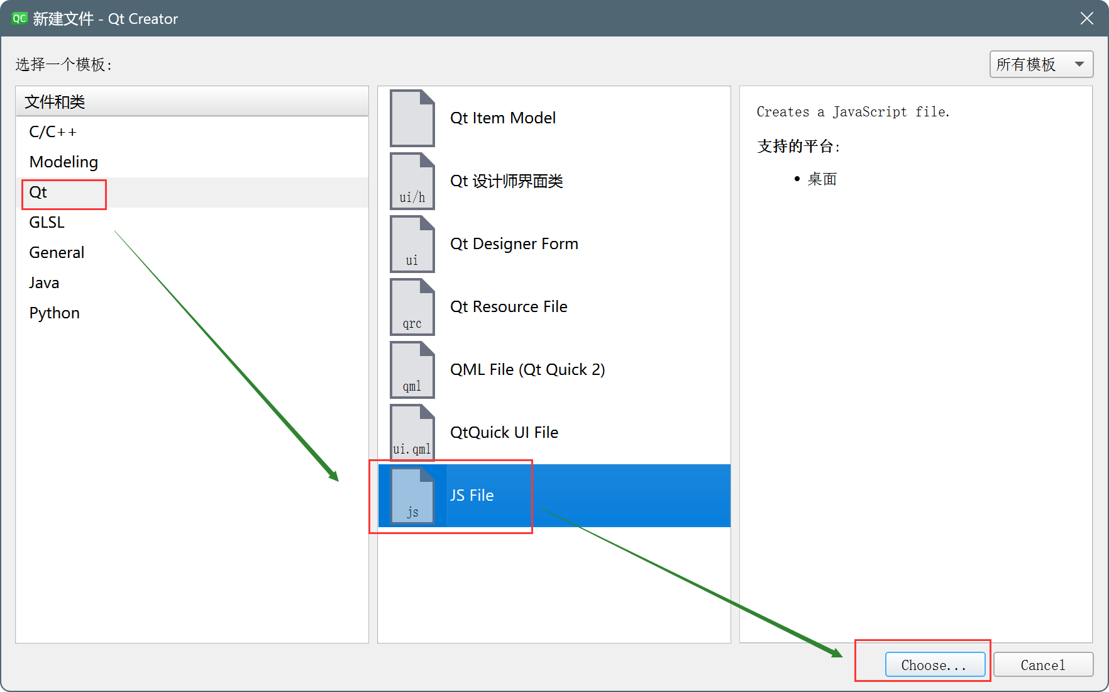The width and height of the screenshot is (1109, 692).
Task: Click the Cancel button
Action: (1043, 665)
